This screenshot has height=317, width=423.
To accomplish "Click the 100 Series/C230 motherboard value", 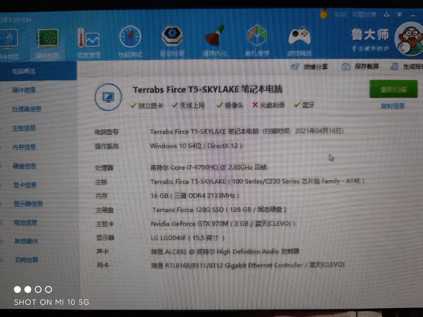I will point(257,181).
